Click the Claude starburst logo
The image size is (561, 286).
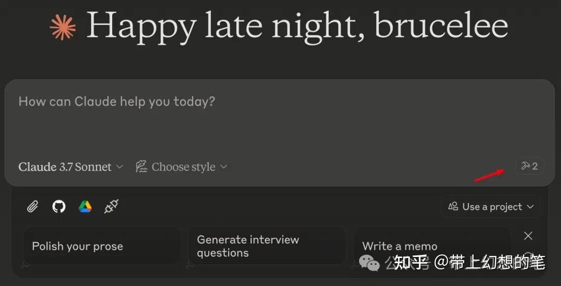(63, 27)
